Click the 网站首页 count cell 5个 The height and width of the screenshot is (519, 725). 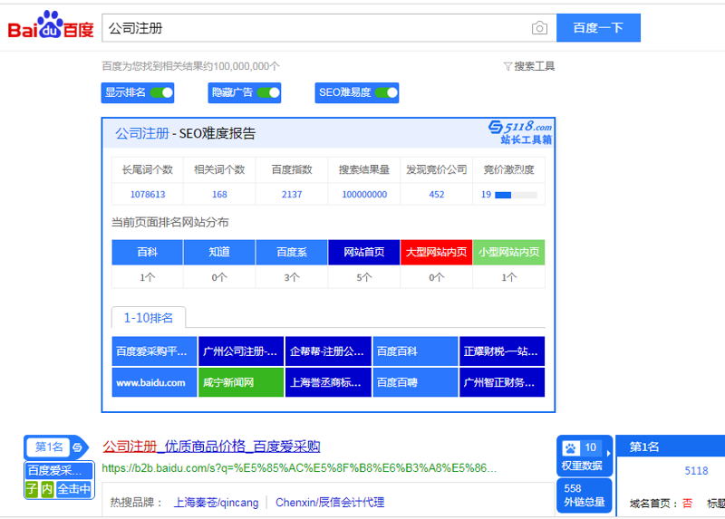(364, 277)
